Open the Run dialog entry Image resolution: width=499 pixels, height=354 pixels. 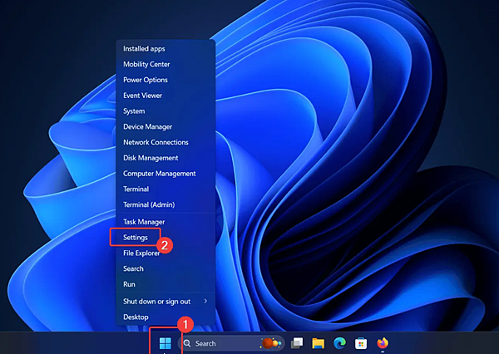coord(166,284)
